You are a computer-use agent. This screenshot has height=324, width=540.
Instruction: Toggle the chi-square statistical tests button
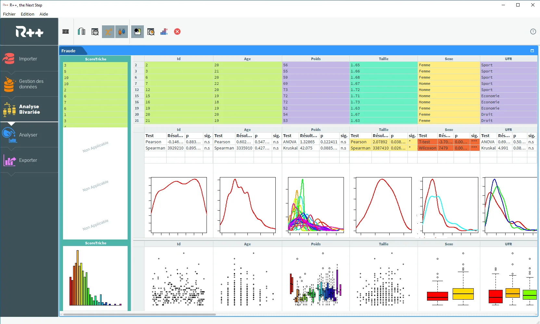click(x=108, y=32)
